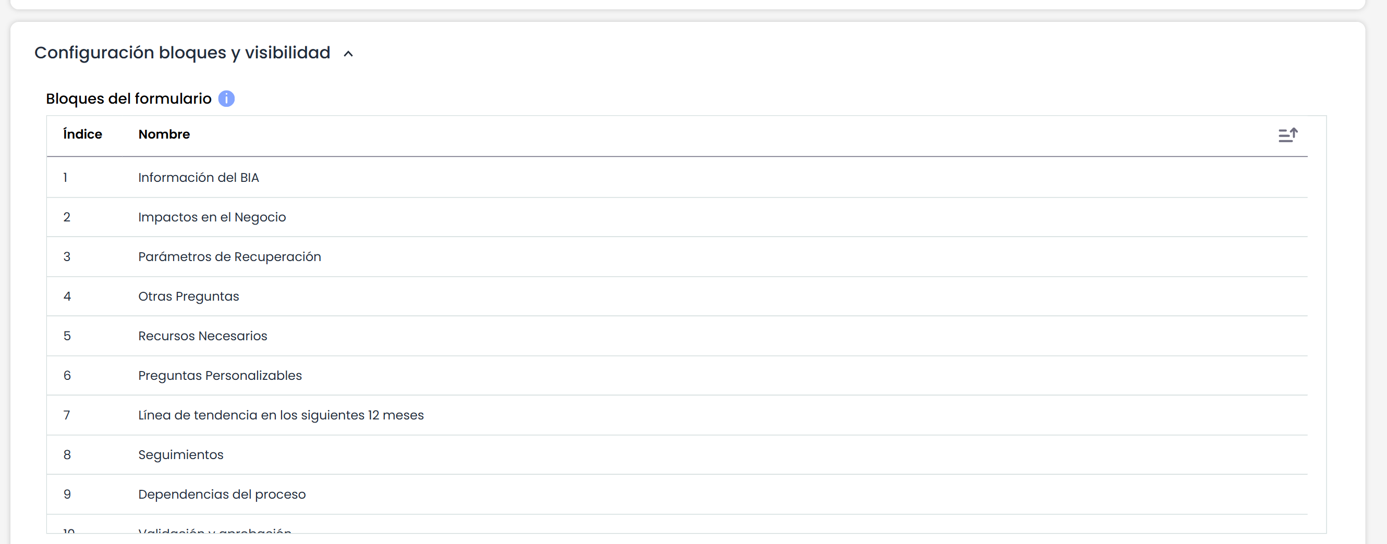Viewport: 1387px width, 544px height.
Task: Click index number 9 in the table
Action: 67,494
